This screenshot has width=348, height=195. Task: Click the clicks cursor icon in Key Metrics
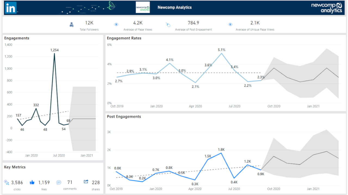[x=7, y=182]
